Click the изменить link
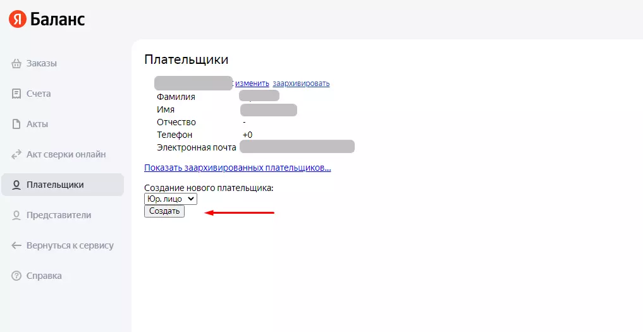643x332 pixels. click(x=252, y=83)
